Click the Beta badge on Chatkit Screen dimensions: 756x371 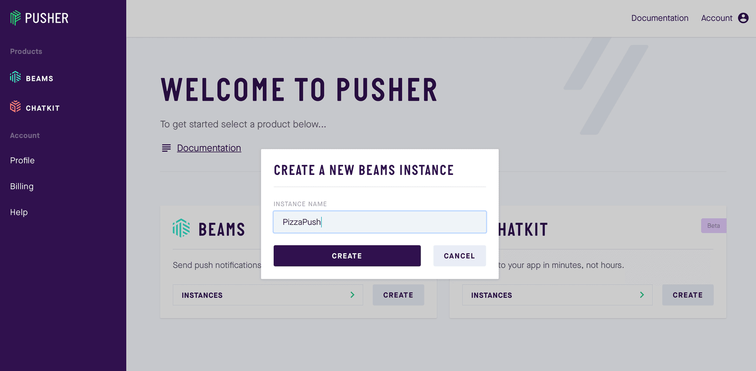[713, 226]
